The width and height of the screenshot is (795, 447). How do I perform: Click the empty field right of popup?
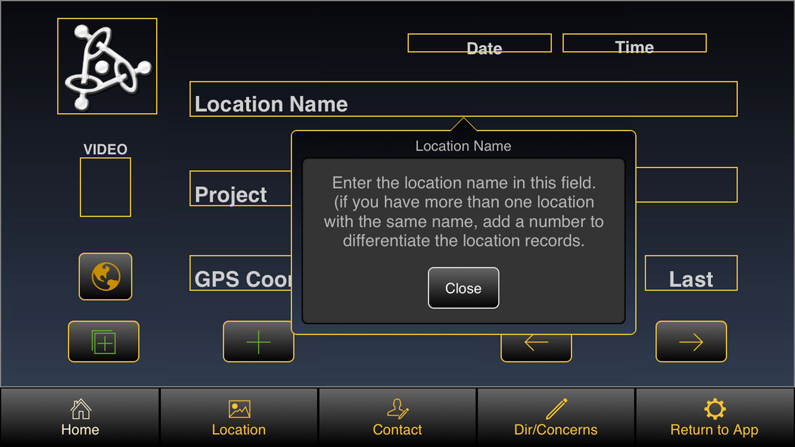pos(687,185)
